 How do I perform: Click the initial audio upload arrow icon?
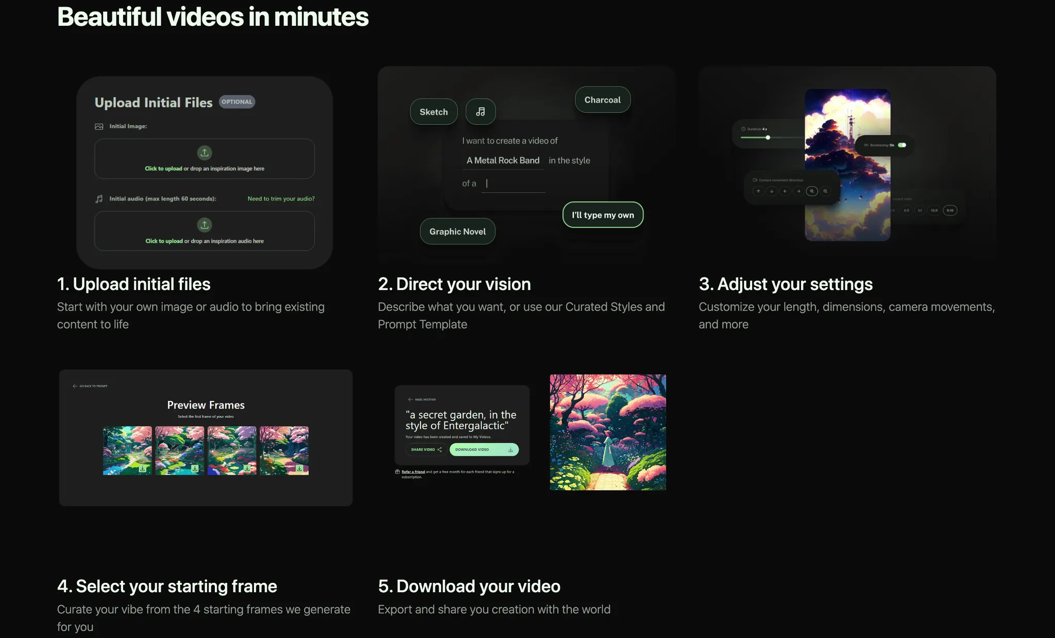tap(205, 225)
